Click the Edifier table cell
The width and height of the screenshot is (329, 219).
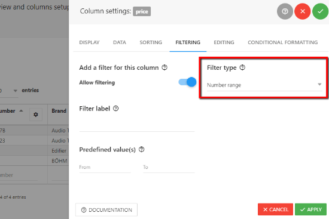59,151
